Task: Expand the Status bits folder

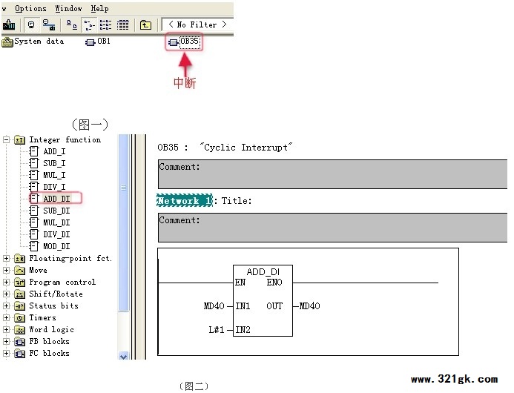Action: [6, 306]
